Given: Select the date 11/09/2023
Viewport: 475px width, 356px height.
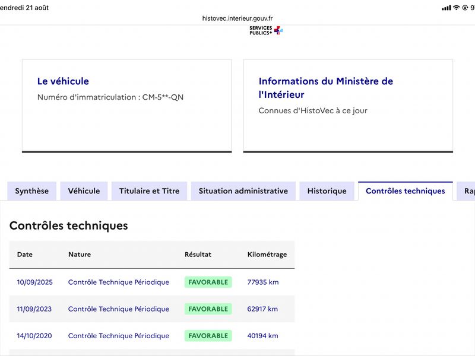Looking at the screenshot, I should tap(34, 309).
